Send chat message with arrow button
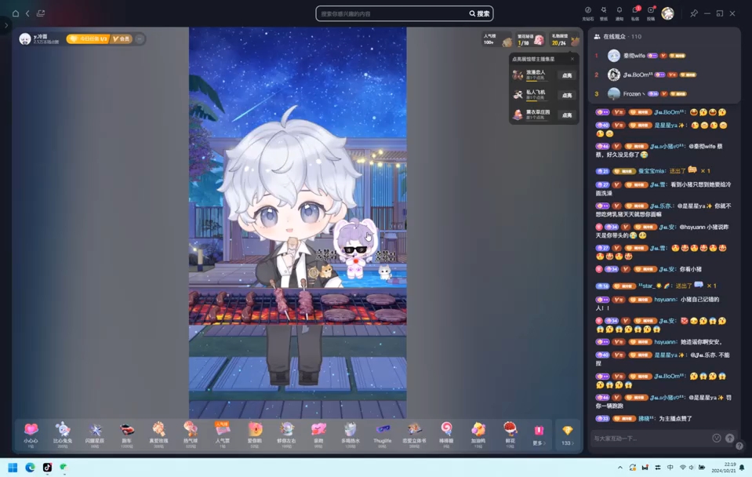This screenshot has width=752, height=477. (x=729, y=438)
